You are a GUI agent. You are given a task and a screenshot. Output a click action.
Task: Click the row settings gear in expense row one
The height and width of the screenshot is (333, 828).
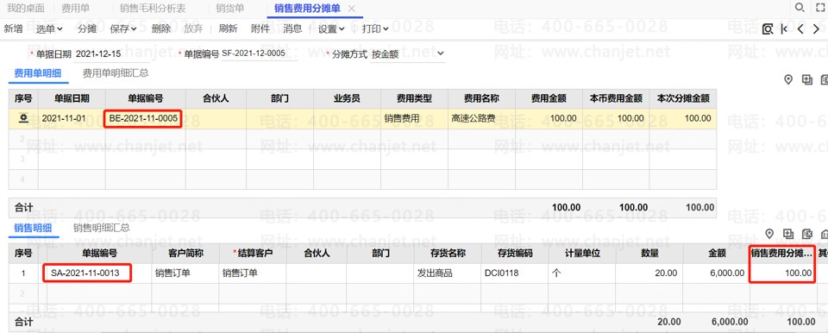[x=23, y=118]
